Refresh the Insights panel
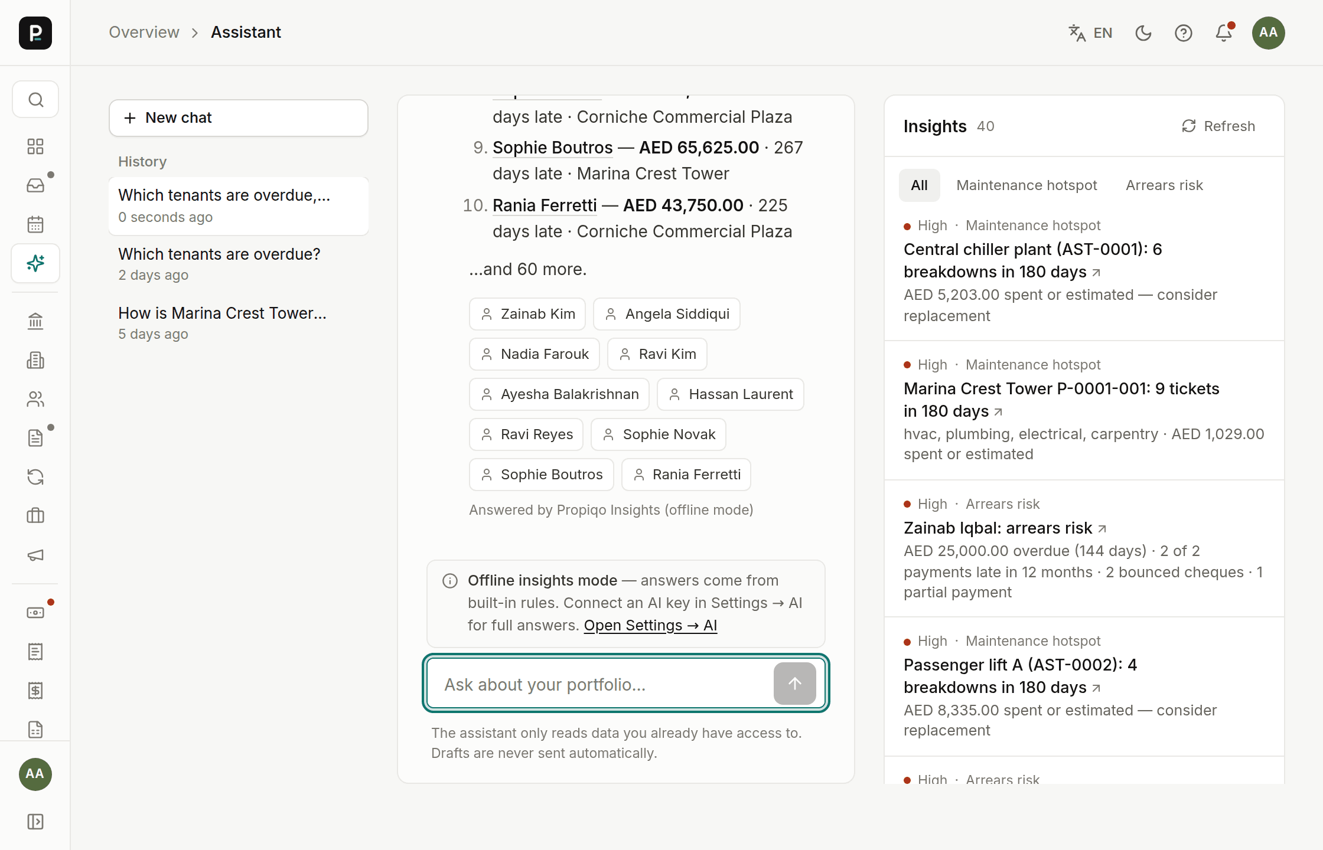Image resolution: width=1323 pixels, height=850 pixels. tap(1218, 126)
